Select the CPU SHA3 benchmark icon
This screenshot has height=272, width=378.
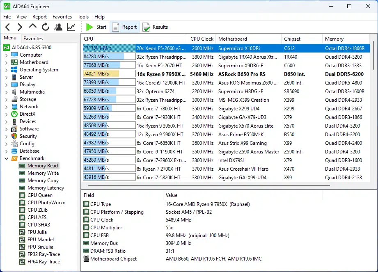pos(22,225)
